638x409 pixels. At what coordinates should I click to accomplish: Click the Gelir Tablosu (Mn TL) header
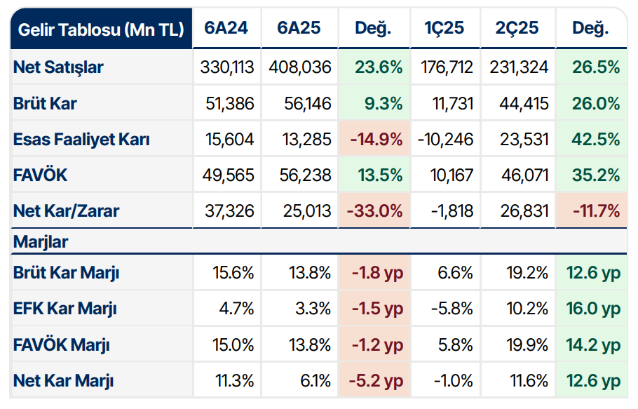pyautogui.click(x=101, y=29)
